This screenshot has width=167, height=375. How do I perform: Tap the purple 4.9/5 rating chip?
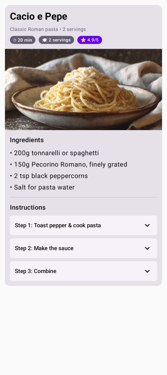point(90,40)
